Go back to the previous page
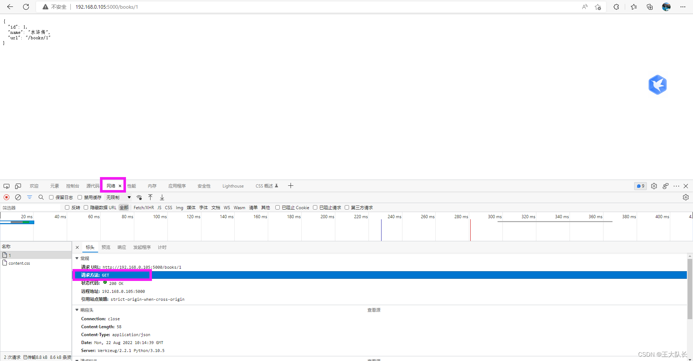 pos(10,7)
